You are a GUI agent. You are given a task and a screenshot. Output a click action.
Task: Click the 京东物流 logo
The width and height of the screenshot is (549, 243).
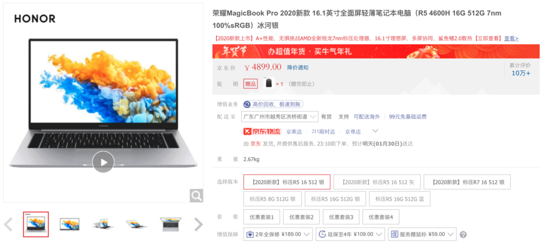pos(262,132)
